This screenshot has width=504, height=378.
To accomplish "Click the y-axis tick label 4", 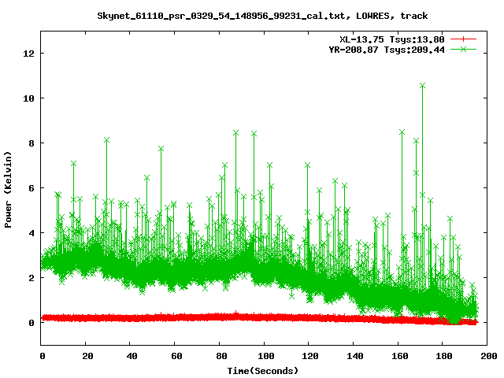I will 31,233.
